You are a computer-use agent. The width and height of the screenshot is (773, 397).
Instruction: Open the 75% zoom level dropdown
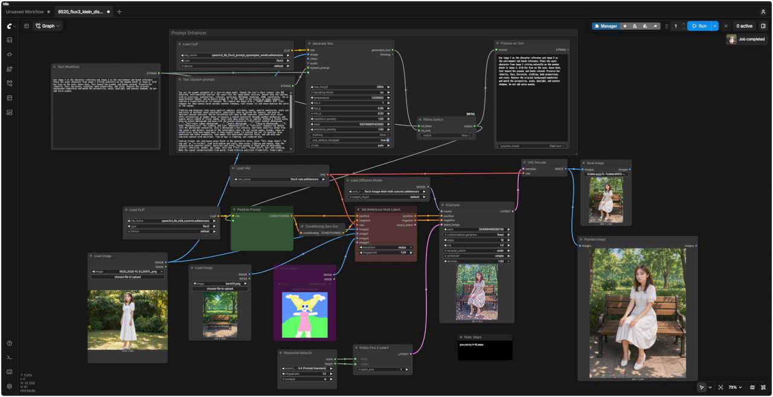[734, 387]
